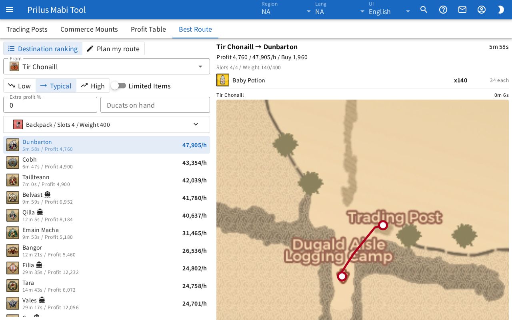Click the Taillteann town emblem icon
The width and height of the screenshot is (512, 320).
click(x=13, y=180)
